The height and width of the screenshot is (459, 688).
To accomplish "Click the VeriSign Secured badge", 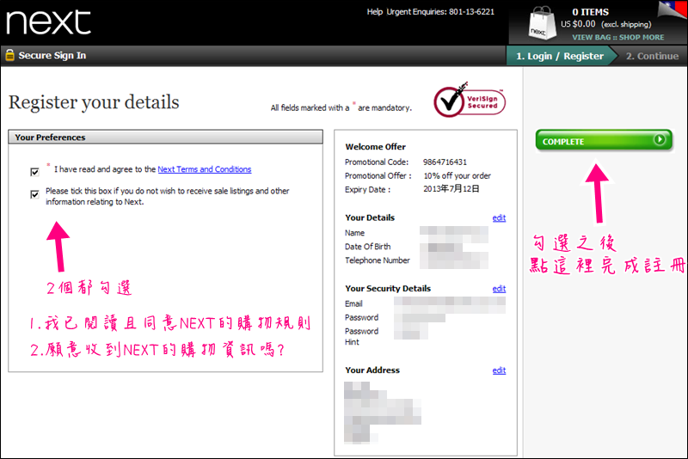I will tap(470, 101).
